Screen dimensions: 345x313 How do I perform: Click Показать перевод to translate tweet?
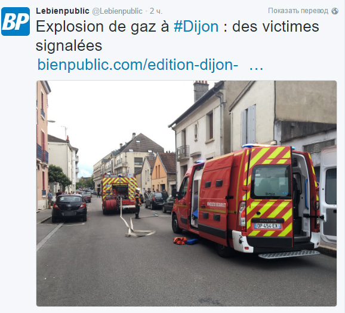coord(298,11)
